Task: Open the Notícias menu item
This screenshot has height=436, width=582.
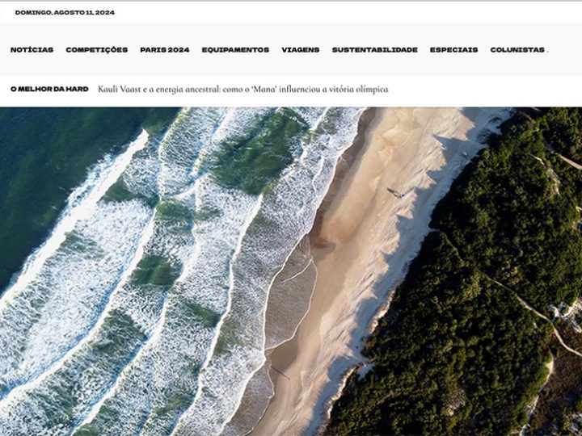Action: (x=32, y=50)
